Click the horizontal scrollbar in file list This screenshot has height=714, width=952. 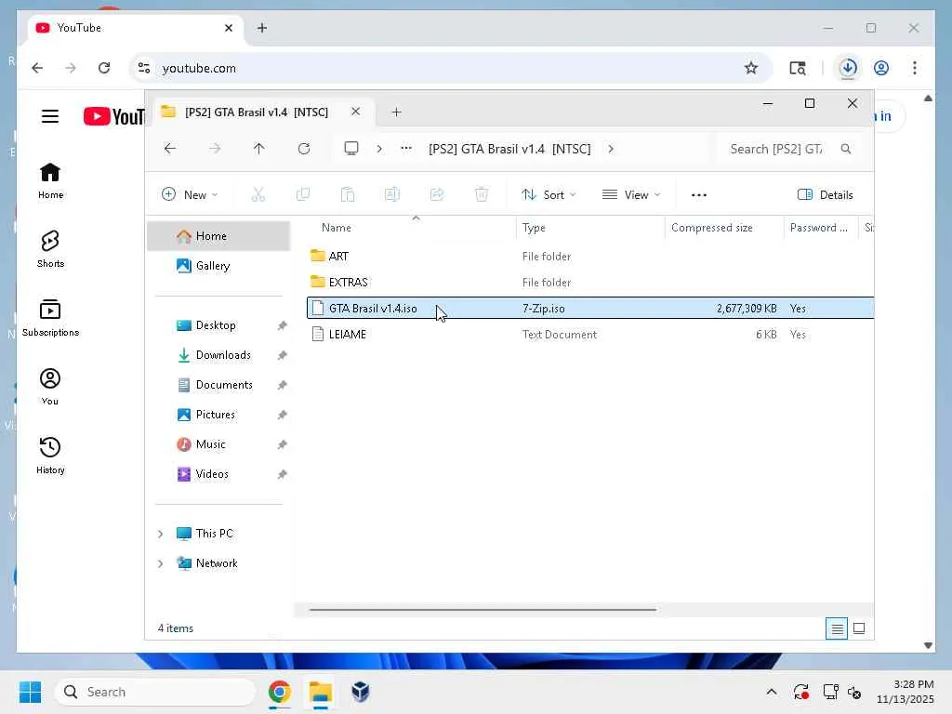pos(483,610)
